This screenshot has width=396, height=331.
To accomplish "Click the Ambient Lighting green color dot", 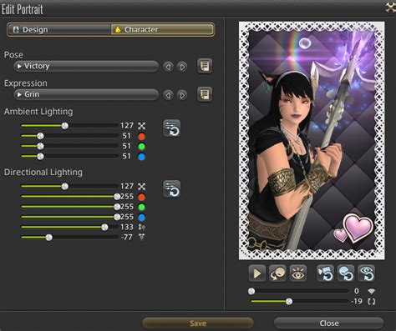I will click(x=142, y=146).
